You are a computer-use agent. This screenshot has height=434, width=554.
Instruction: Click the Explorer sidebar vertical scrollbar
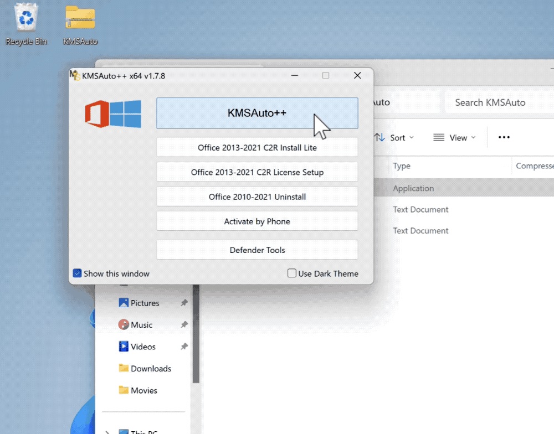click(x=196, y=334)
